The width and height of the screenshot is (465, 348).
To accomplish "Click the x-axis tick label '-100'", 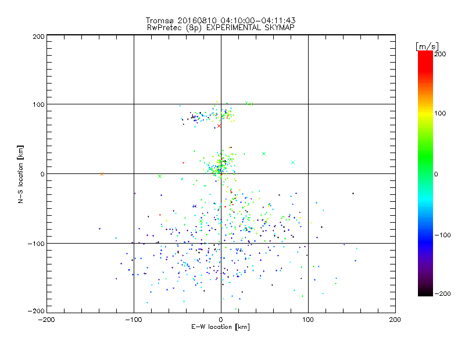I will point(134,320).
